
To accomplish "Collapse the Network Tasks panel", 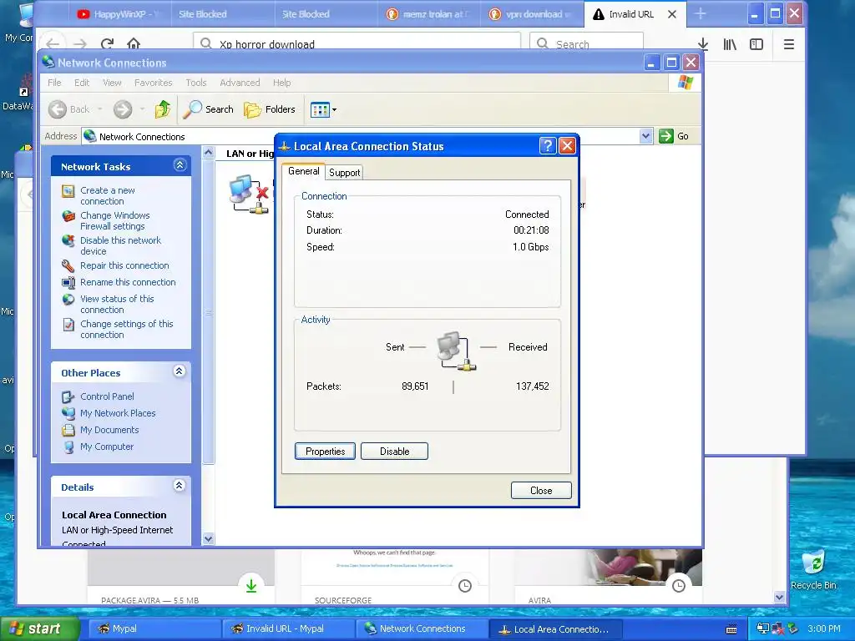I will 180,165.
